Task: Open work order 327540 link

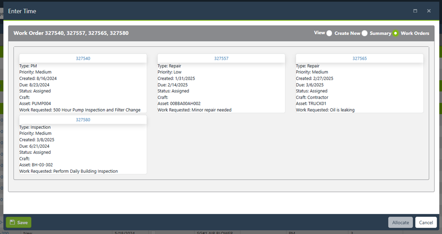Action: click(x=83, y=58)
